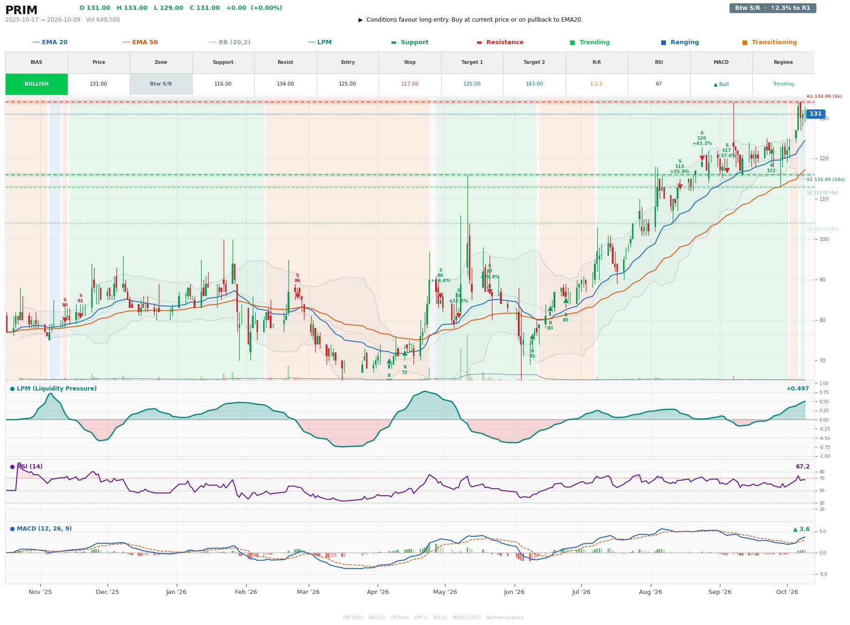Screen dimensions: 850x625
Task: Toggle the LPM legend entry
Action: click(x=320, y=42)
